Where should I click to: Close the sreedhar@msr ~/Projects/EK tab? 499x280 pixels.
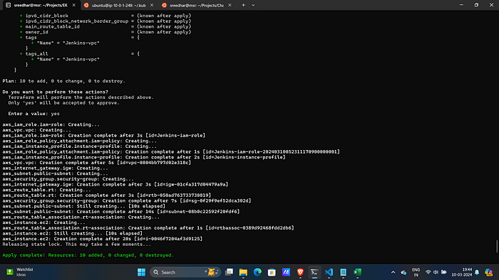(x=74, y=5)
